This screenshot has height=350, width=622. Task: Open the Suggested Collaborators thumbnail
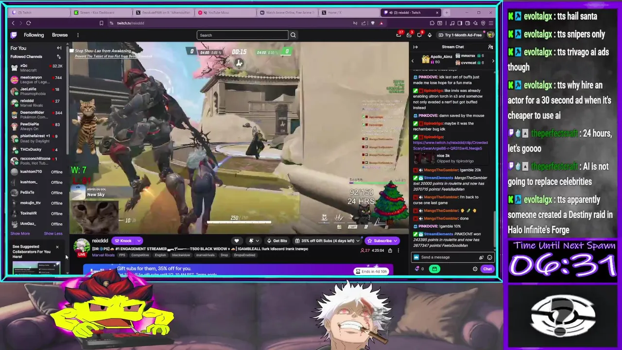pyautogui.click(x=36, y=268)
